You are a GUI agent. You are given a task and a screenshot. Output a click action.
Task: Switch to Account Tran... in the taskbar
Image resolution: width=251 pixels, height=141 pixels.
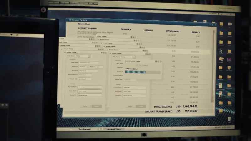tap(114, 129)
